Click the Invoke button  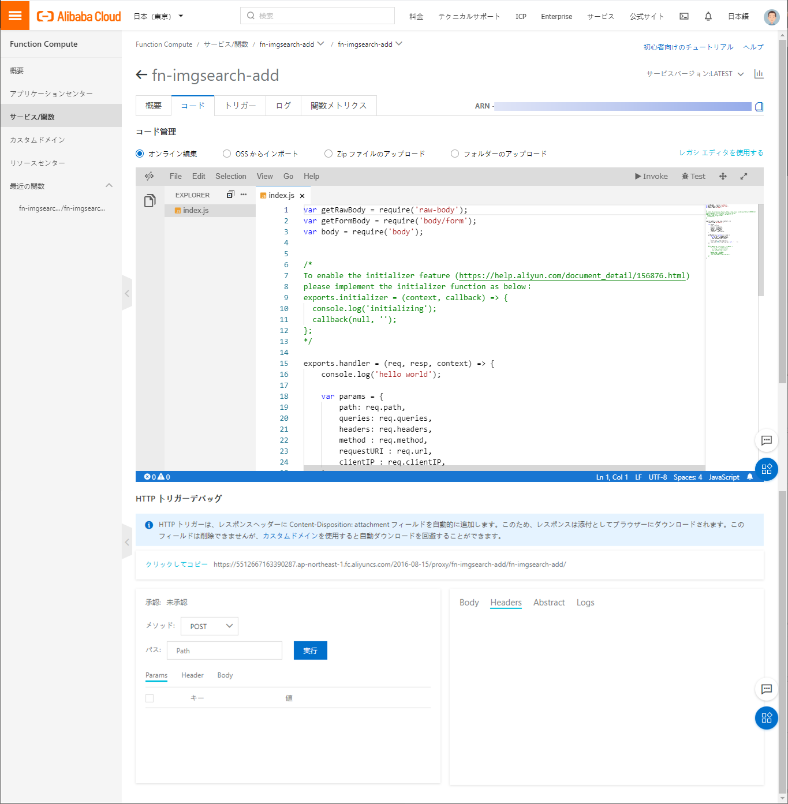[651, 176]
